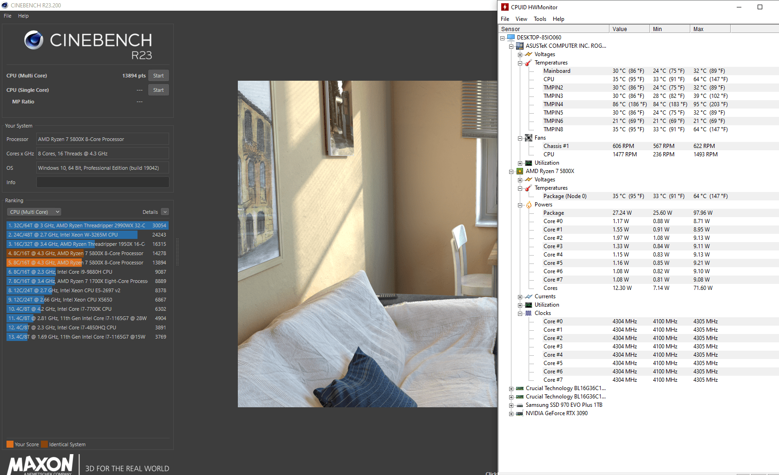Click the Max column header
This screenshot has height=475, width=779.
710,29
